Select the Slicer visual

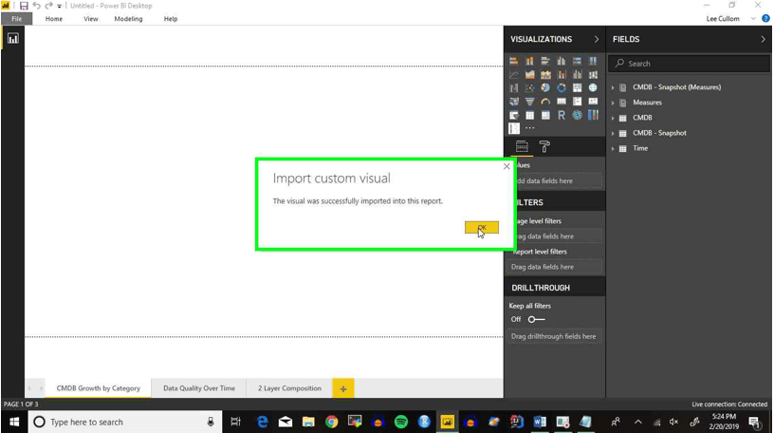click(x=514, y=115)
